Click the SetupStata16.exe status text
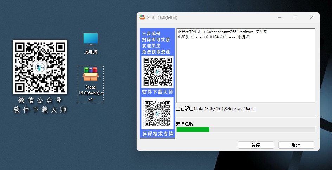The width and height of the screenshot is (332, 170). (216, 109)
